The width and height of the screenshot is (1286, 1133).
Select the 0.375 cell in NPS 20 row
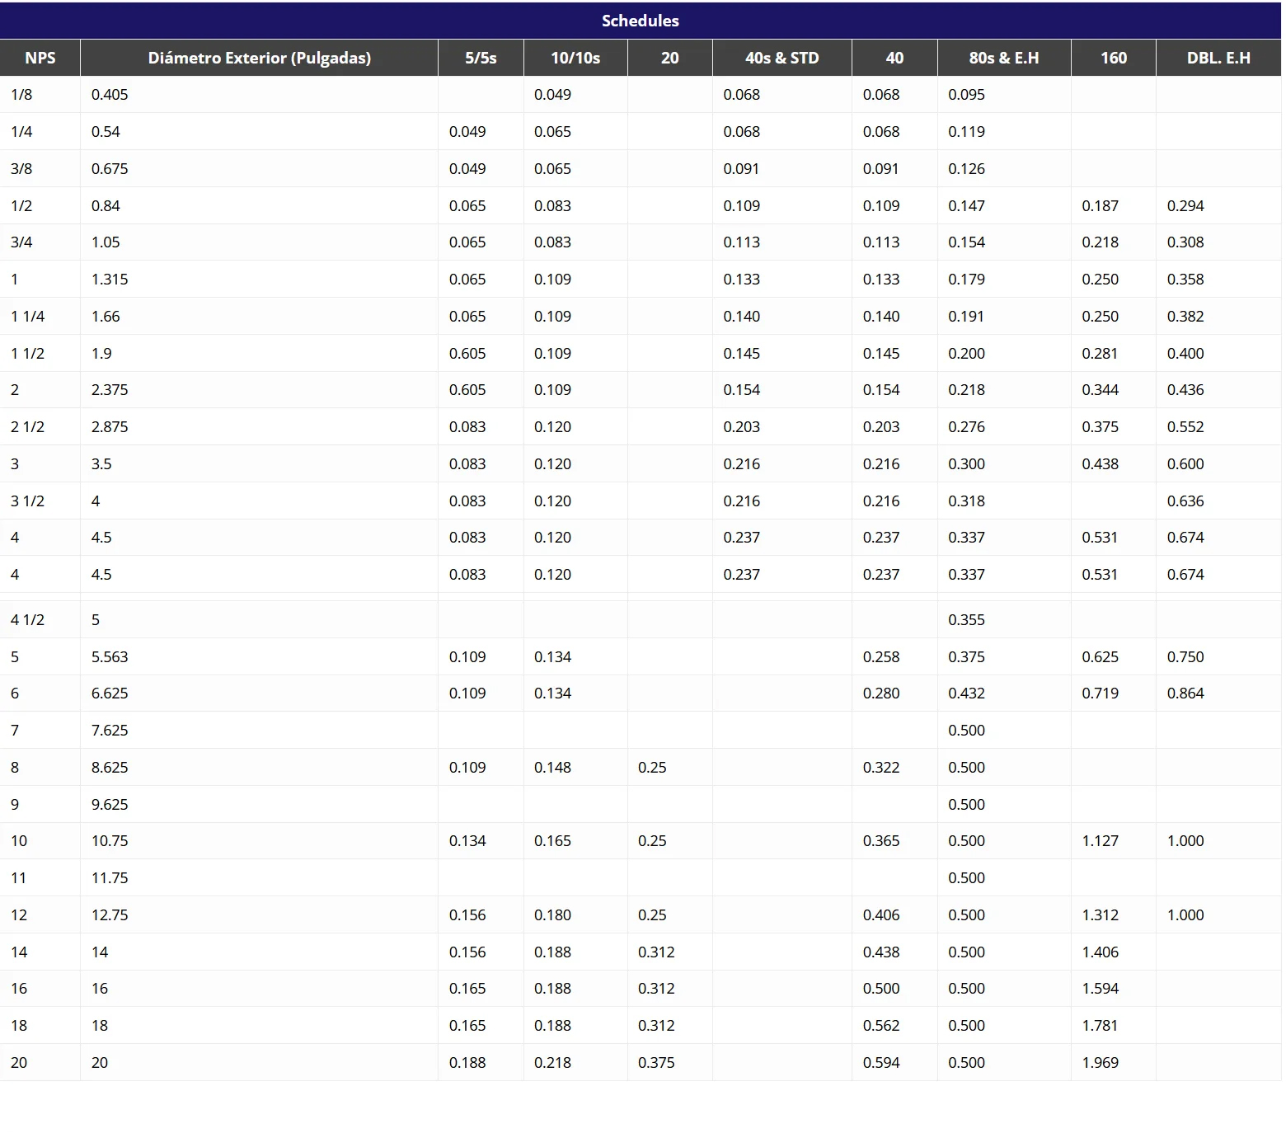(656, 1063)
